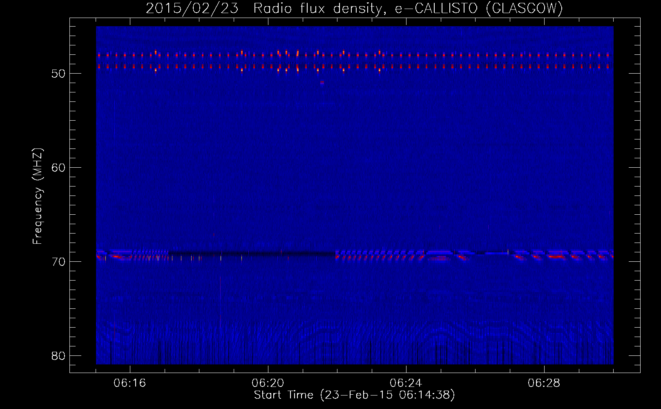Click the 06:28 time tick label
The image size is (661, 409).
click(544, 383)
